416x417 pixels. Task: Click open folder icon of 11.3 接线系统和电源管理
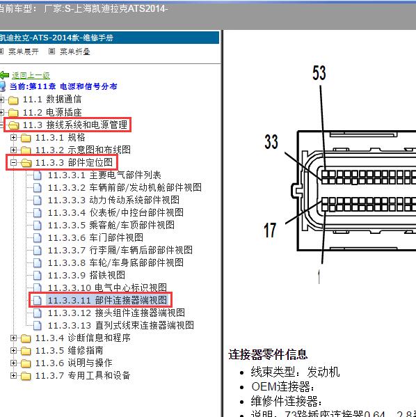13,125
